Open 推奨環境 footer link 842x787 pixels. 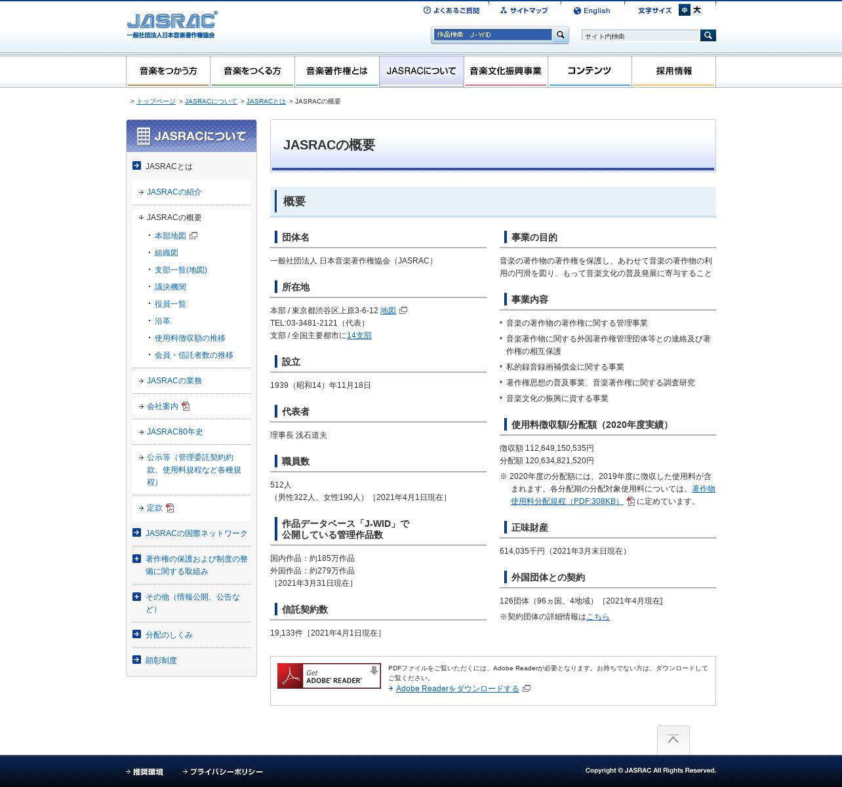coord(148,772)
